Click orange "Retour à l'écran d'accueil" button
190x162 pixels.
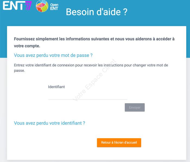tap(119, 142)
